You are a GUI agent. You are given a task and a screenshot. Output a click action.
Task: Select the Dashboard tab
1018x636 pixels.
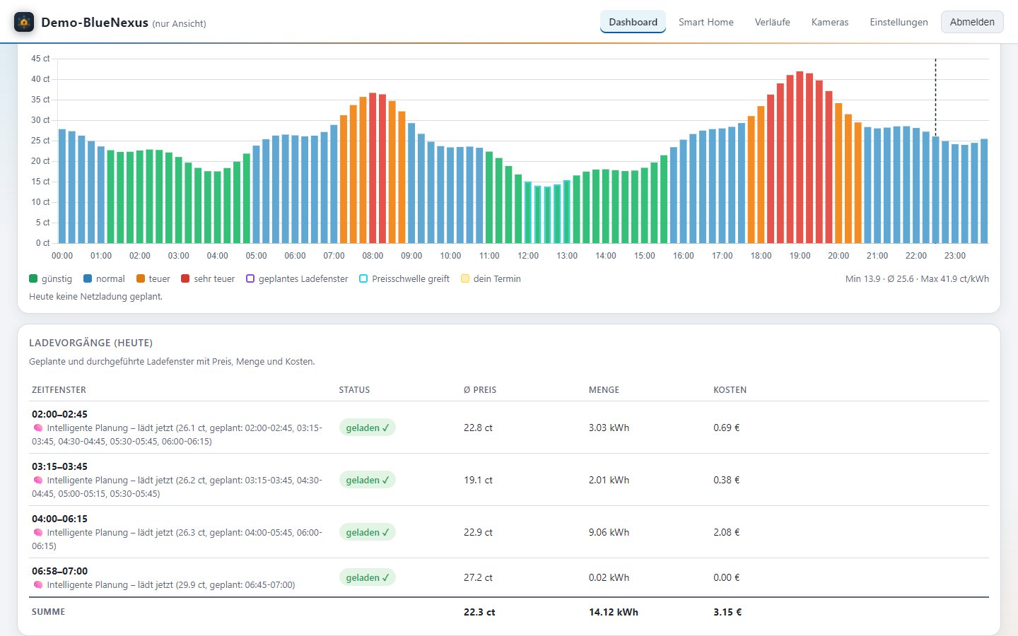pos(633,22)
